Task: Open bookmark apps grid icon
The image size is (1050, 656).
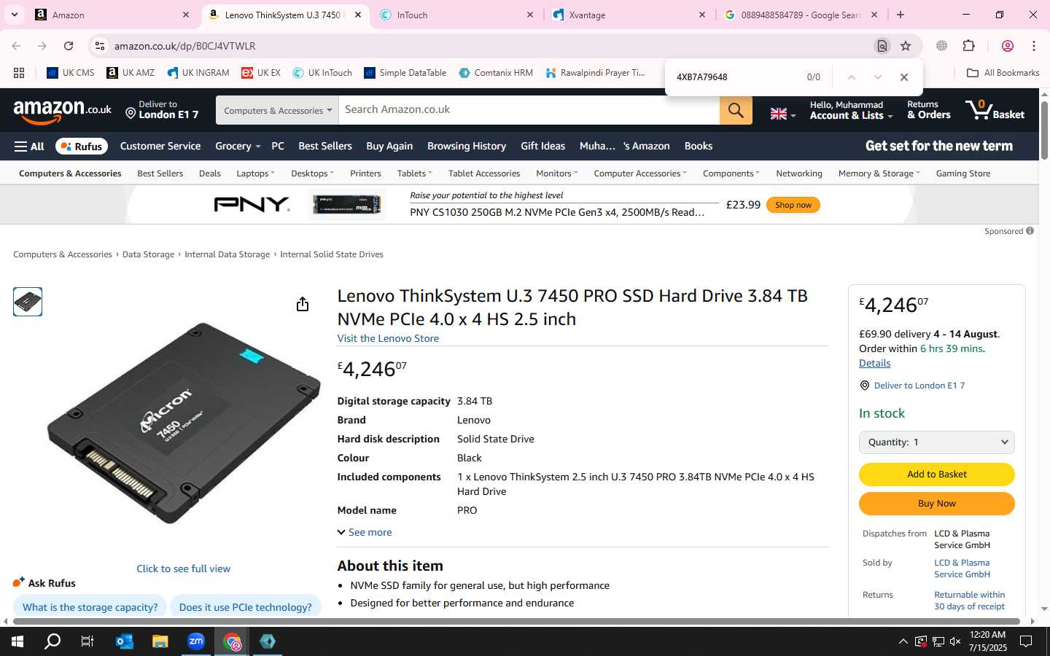Action: click(19, 73)
